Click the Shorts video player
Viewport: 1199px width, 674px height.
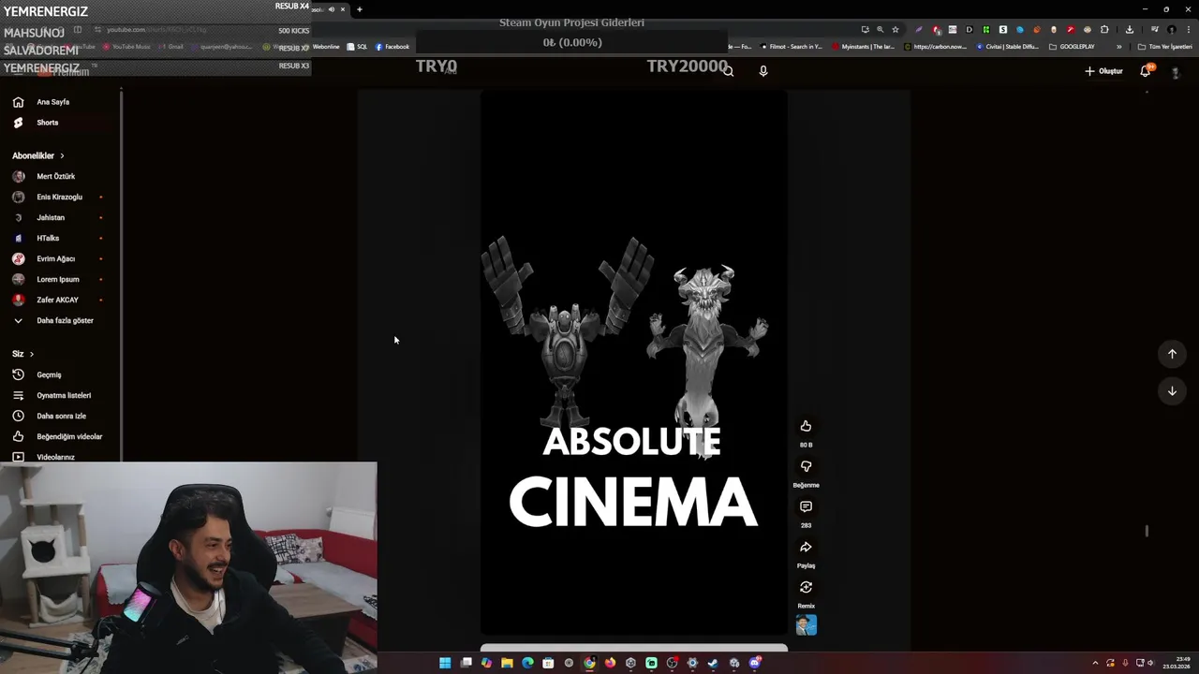point(633,363)
